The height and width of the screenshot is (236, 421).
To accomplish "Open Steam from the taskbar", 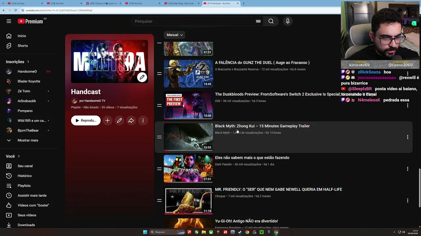I will [x=240, y=232].
